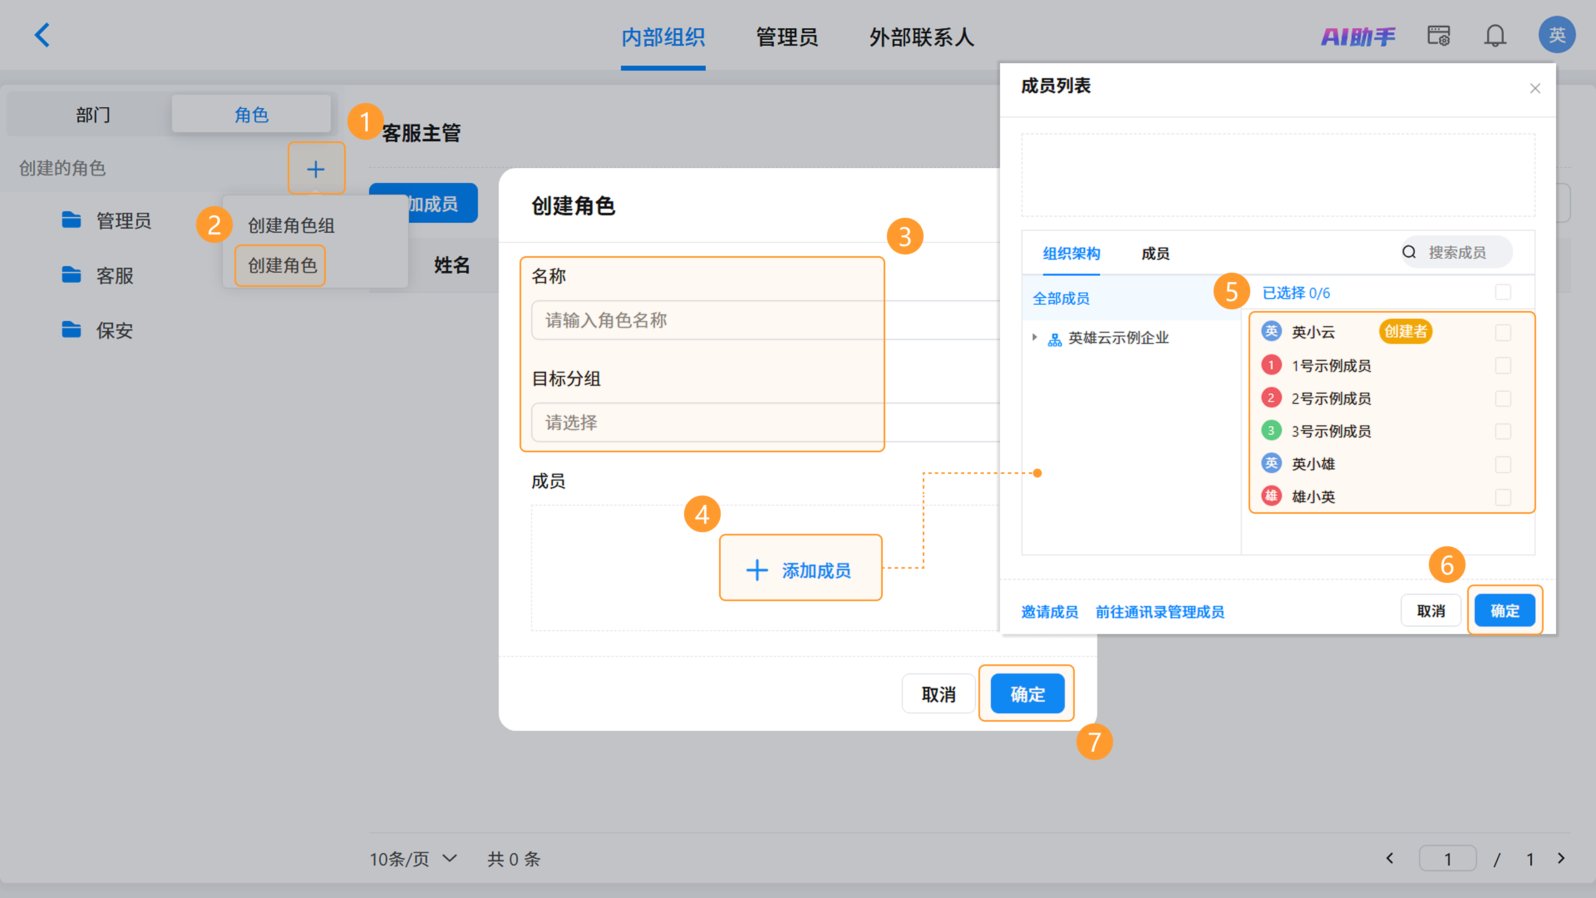The width and height of the screenshot is (1596, 898).
Task: Select the 部门 tab
Action: [x=93, y=114]
